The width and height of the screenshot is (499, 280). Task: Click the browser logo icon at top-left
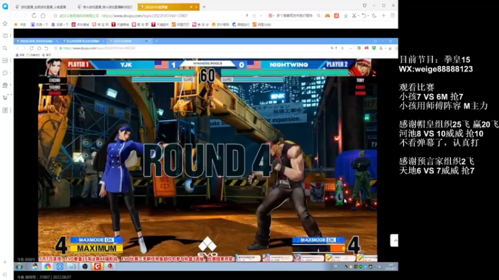5,6
